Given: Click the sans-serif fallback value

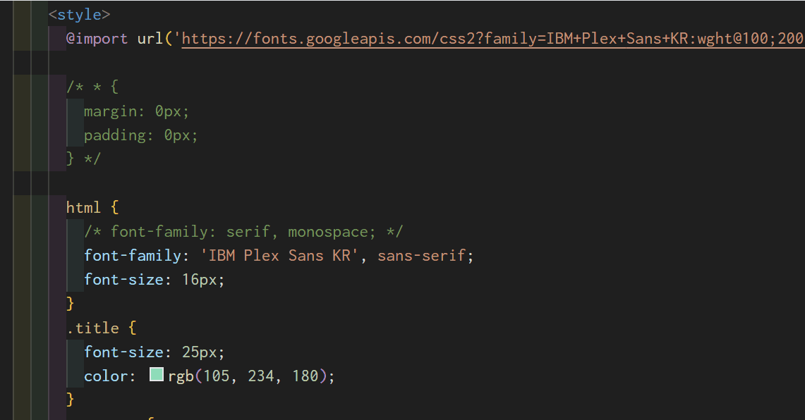Looking at the screenshot, I should (421, 255).
